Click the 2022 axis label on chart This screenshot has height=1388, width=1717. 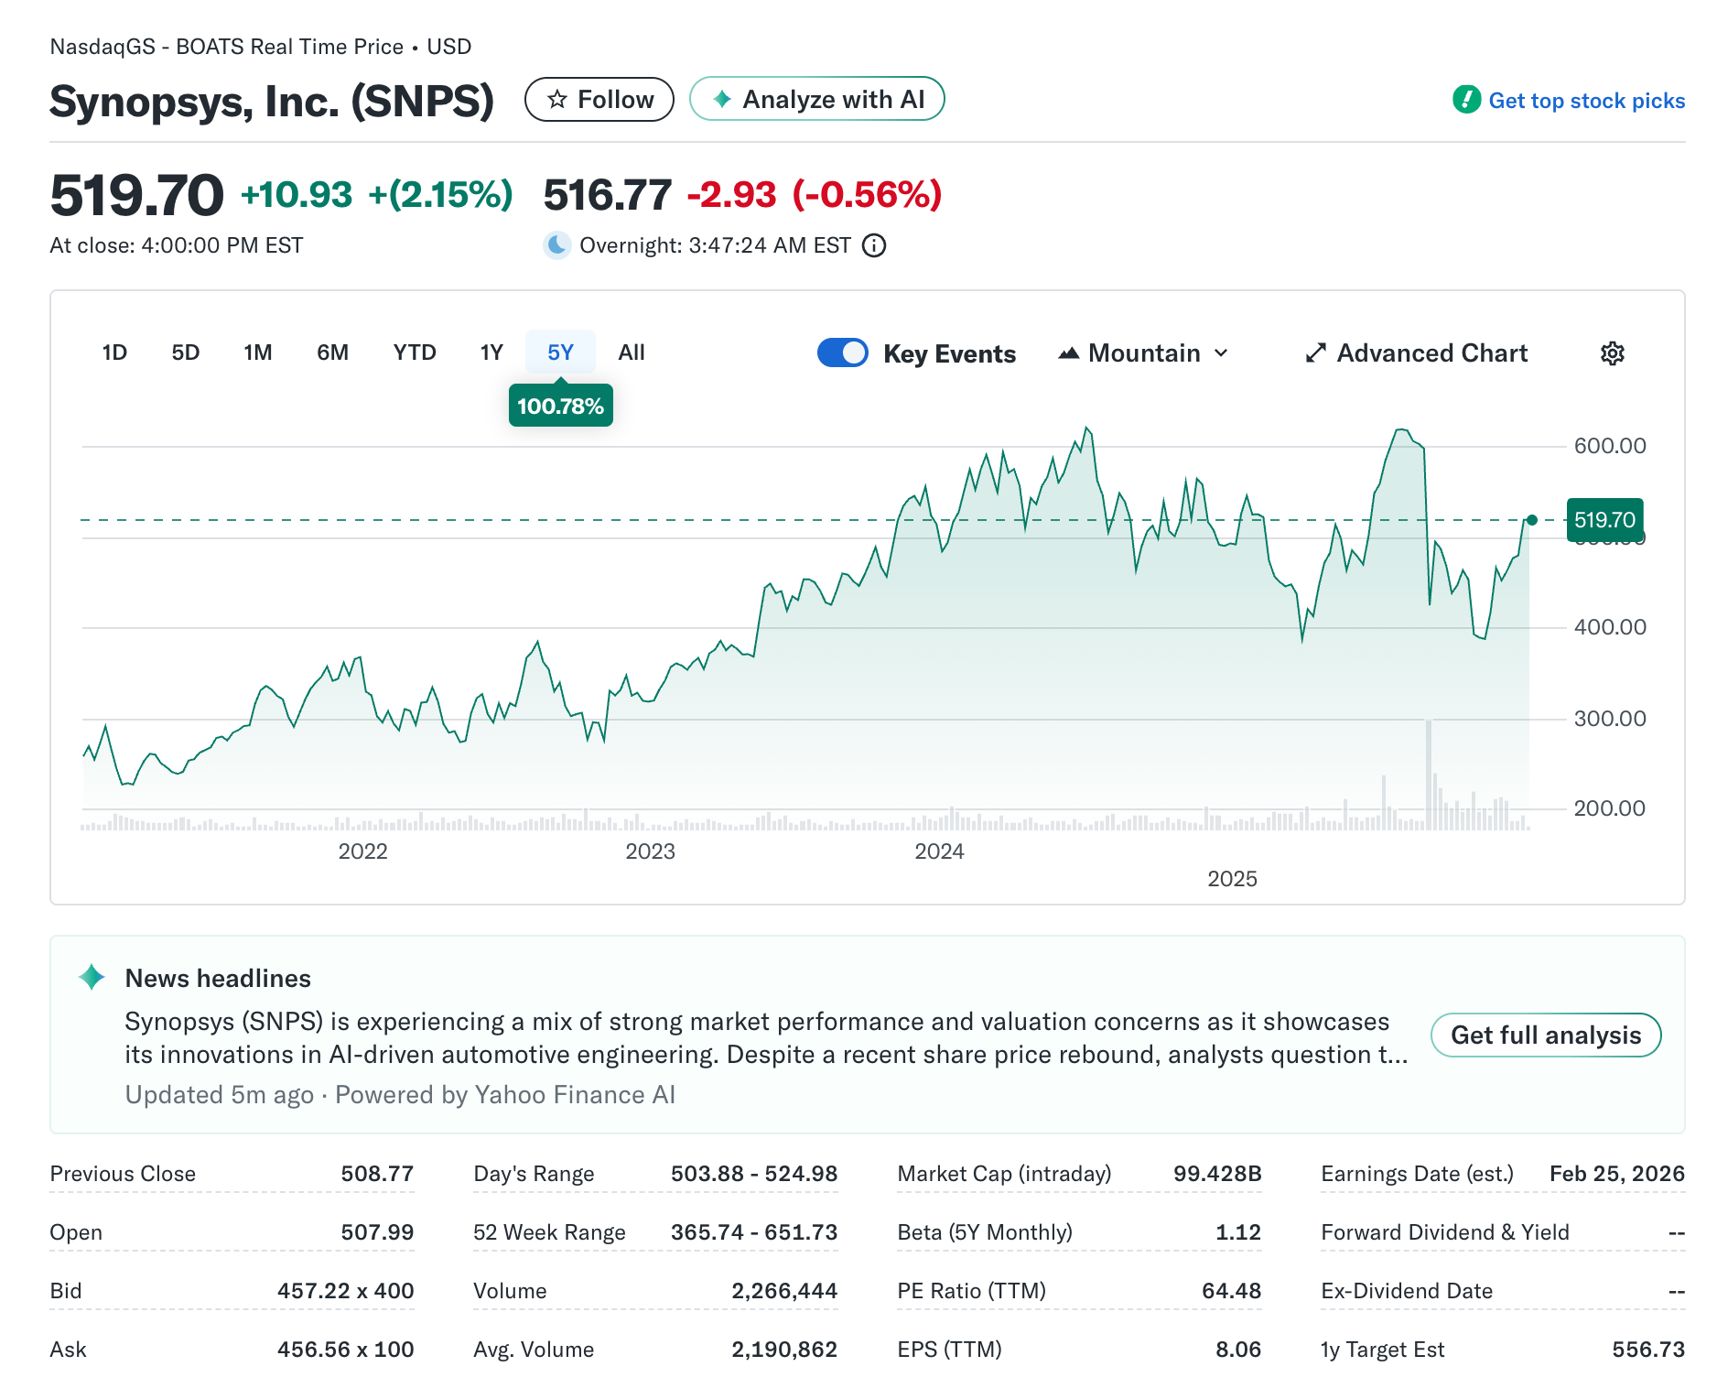click(362, 851)
